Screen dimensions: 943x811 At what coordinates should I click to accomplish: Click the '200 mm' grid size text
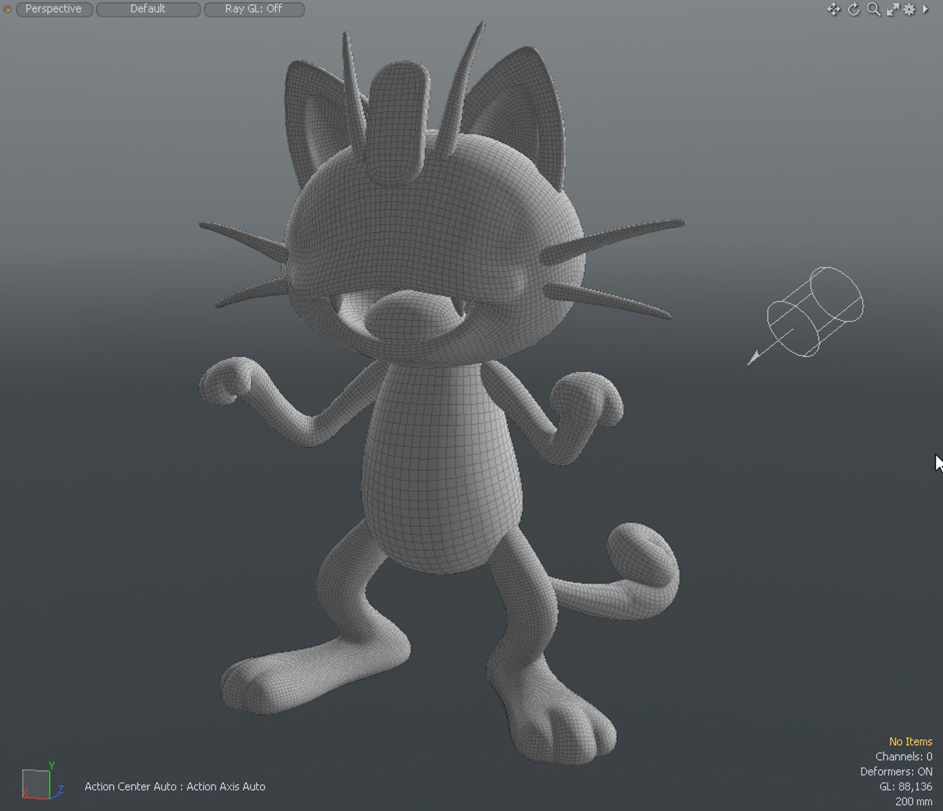(914, 801)
